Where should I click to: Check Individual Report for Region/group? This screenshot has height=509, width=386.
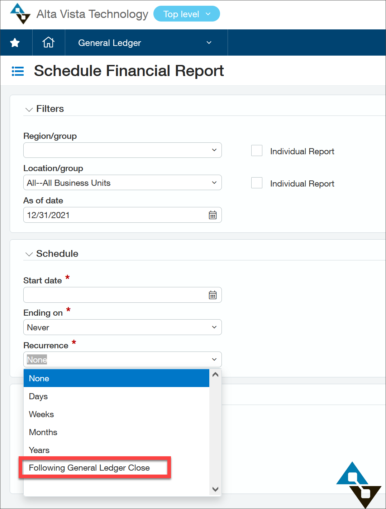pos(257,151)
